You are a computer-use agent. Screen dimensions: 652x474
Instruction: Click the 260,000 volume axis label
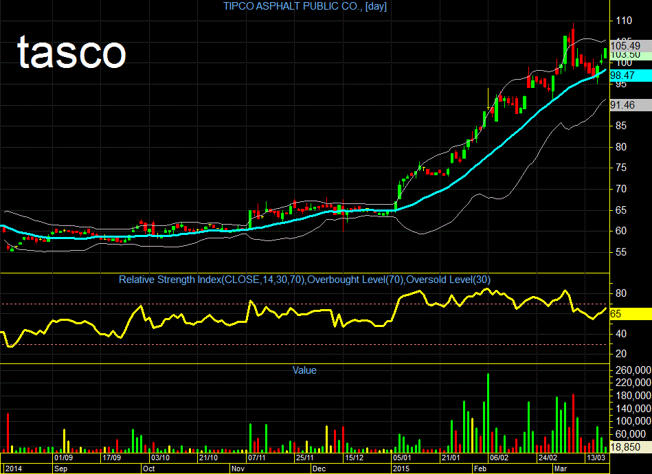click(633, 370)
